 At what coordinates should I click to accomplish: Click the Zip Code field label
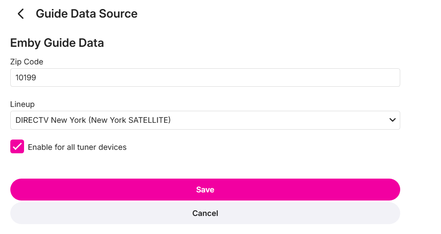point(27,62)
